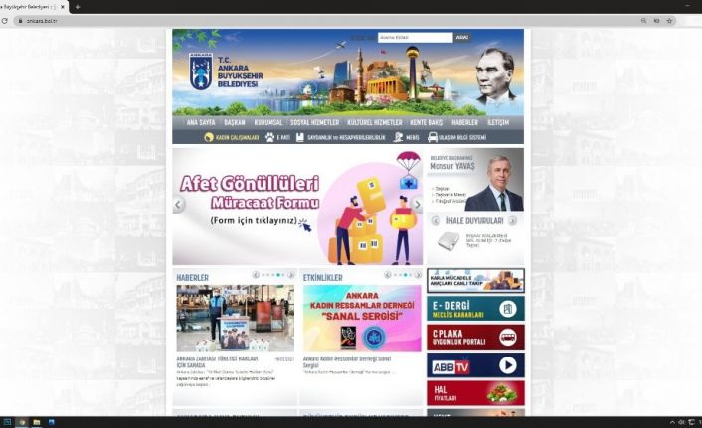Open the Sanal Sergisi event thumbnail
Image resolution: width=702 pixels, height=428 pixels.
point(362,318)
